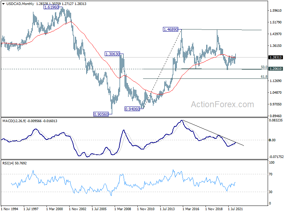This screenshot has width=284, height=213.
Task: Open the ActionForex.com watermark link
Action: [x=223, y=104]
